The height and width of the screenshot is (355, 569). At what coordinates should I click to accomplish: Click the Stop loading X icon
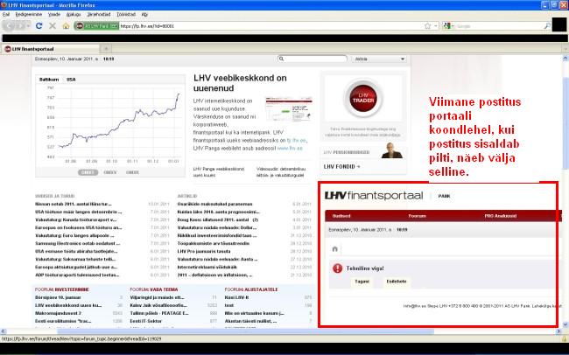53,26
